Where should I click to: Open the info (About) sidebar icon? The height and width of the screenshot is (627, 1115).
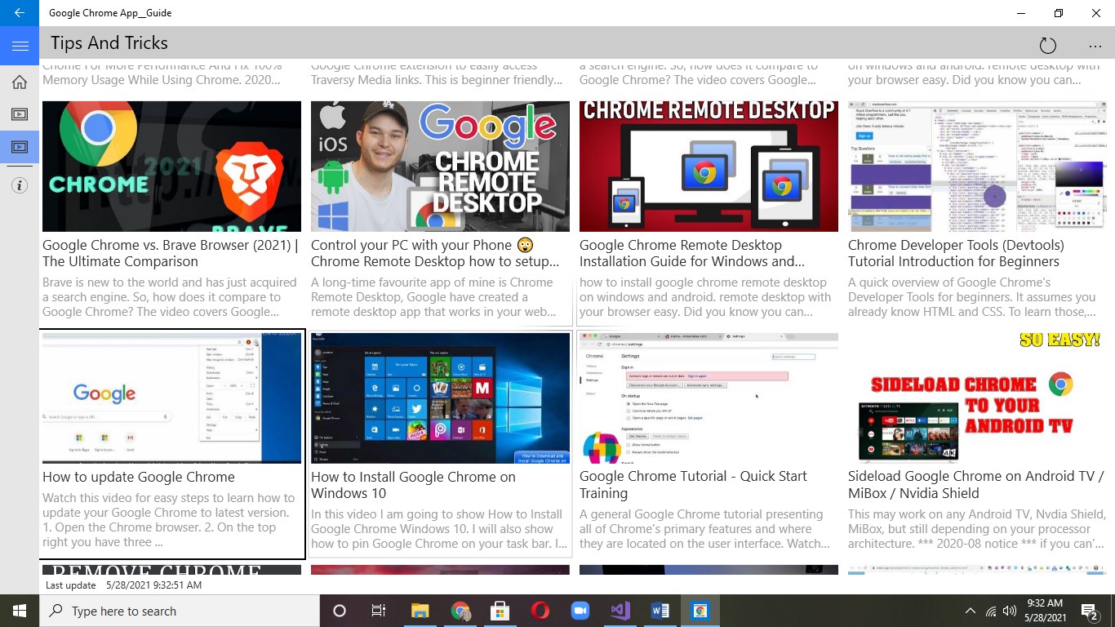click(20, 185)
